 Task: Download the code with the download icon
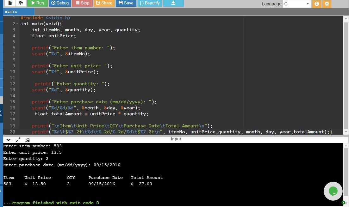pyautogui.click(x=173, y=3)
